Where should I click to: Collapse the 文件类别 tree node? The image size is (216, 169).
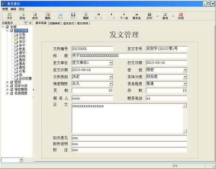[7, 31]
